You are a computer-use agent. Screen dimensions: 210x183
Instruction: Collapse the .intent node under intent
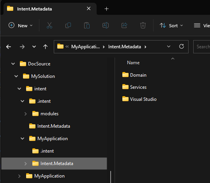22,101
